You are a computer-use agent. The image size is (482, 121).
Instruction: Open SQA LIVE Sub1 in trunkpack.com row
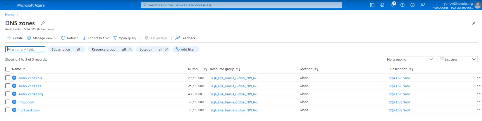tap(399, 110)
